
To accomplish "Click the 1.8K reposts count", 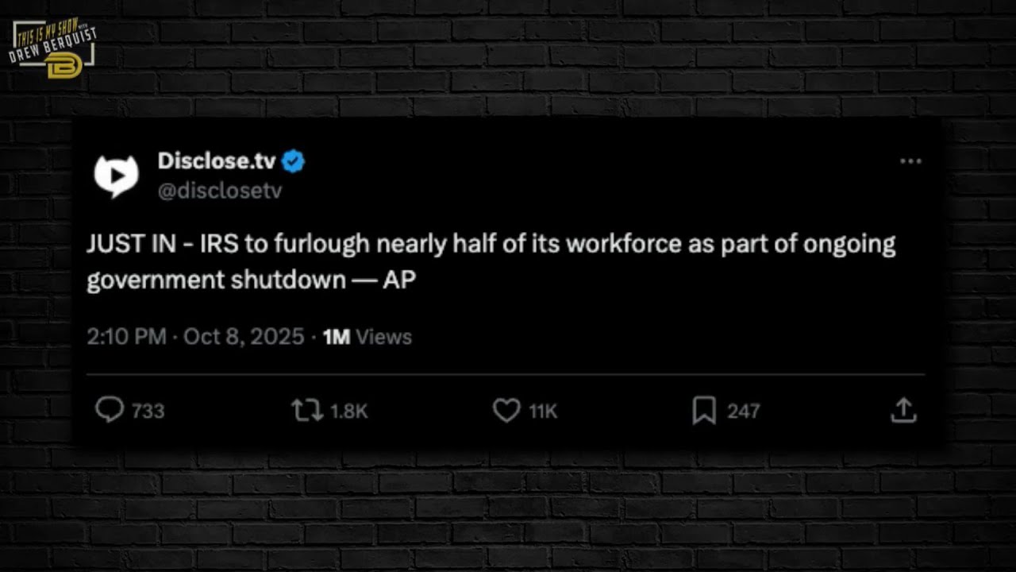I will 348,411.
